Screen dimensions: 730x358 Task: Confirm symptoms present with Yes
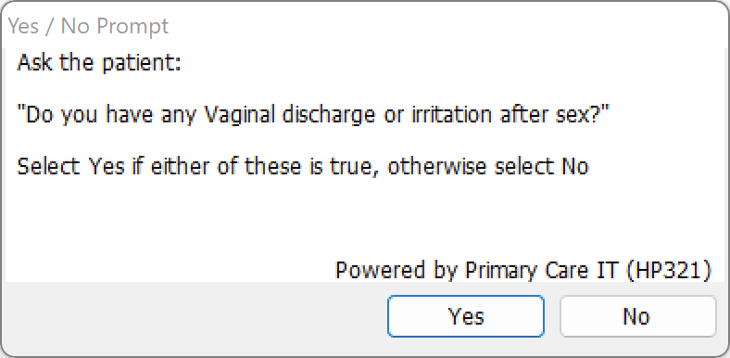click(466, 316)
